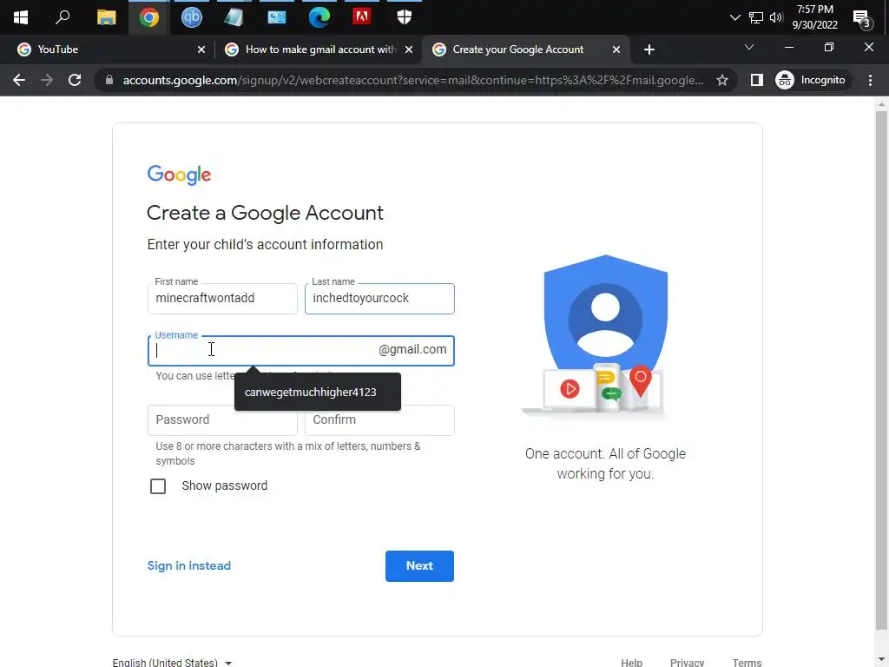
Task: Open the Windows Start menu
Action: pyautogui.click(x=21, y=17)
